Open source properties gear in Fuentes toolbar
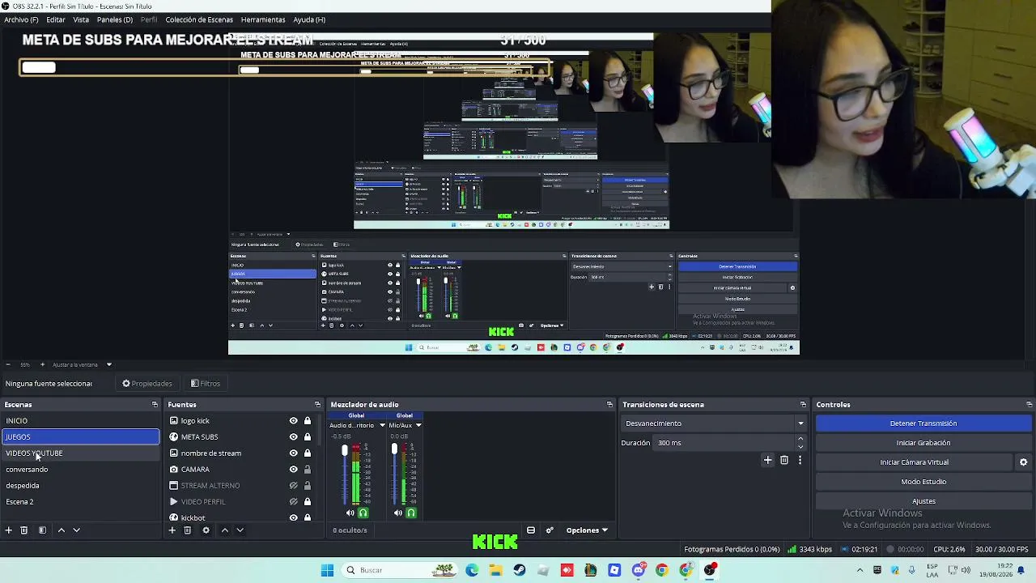Viewport: 1036px width, 583px height. [206, 530]
